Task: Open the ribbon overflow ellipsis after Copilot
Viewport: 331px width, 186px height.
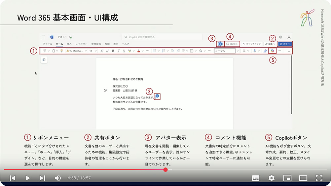Action: click(279, 51)
